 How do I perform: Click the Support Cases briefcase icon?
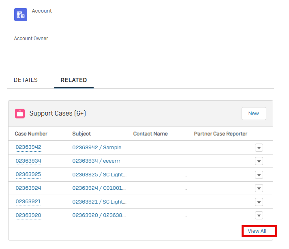point(20,114)
